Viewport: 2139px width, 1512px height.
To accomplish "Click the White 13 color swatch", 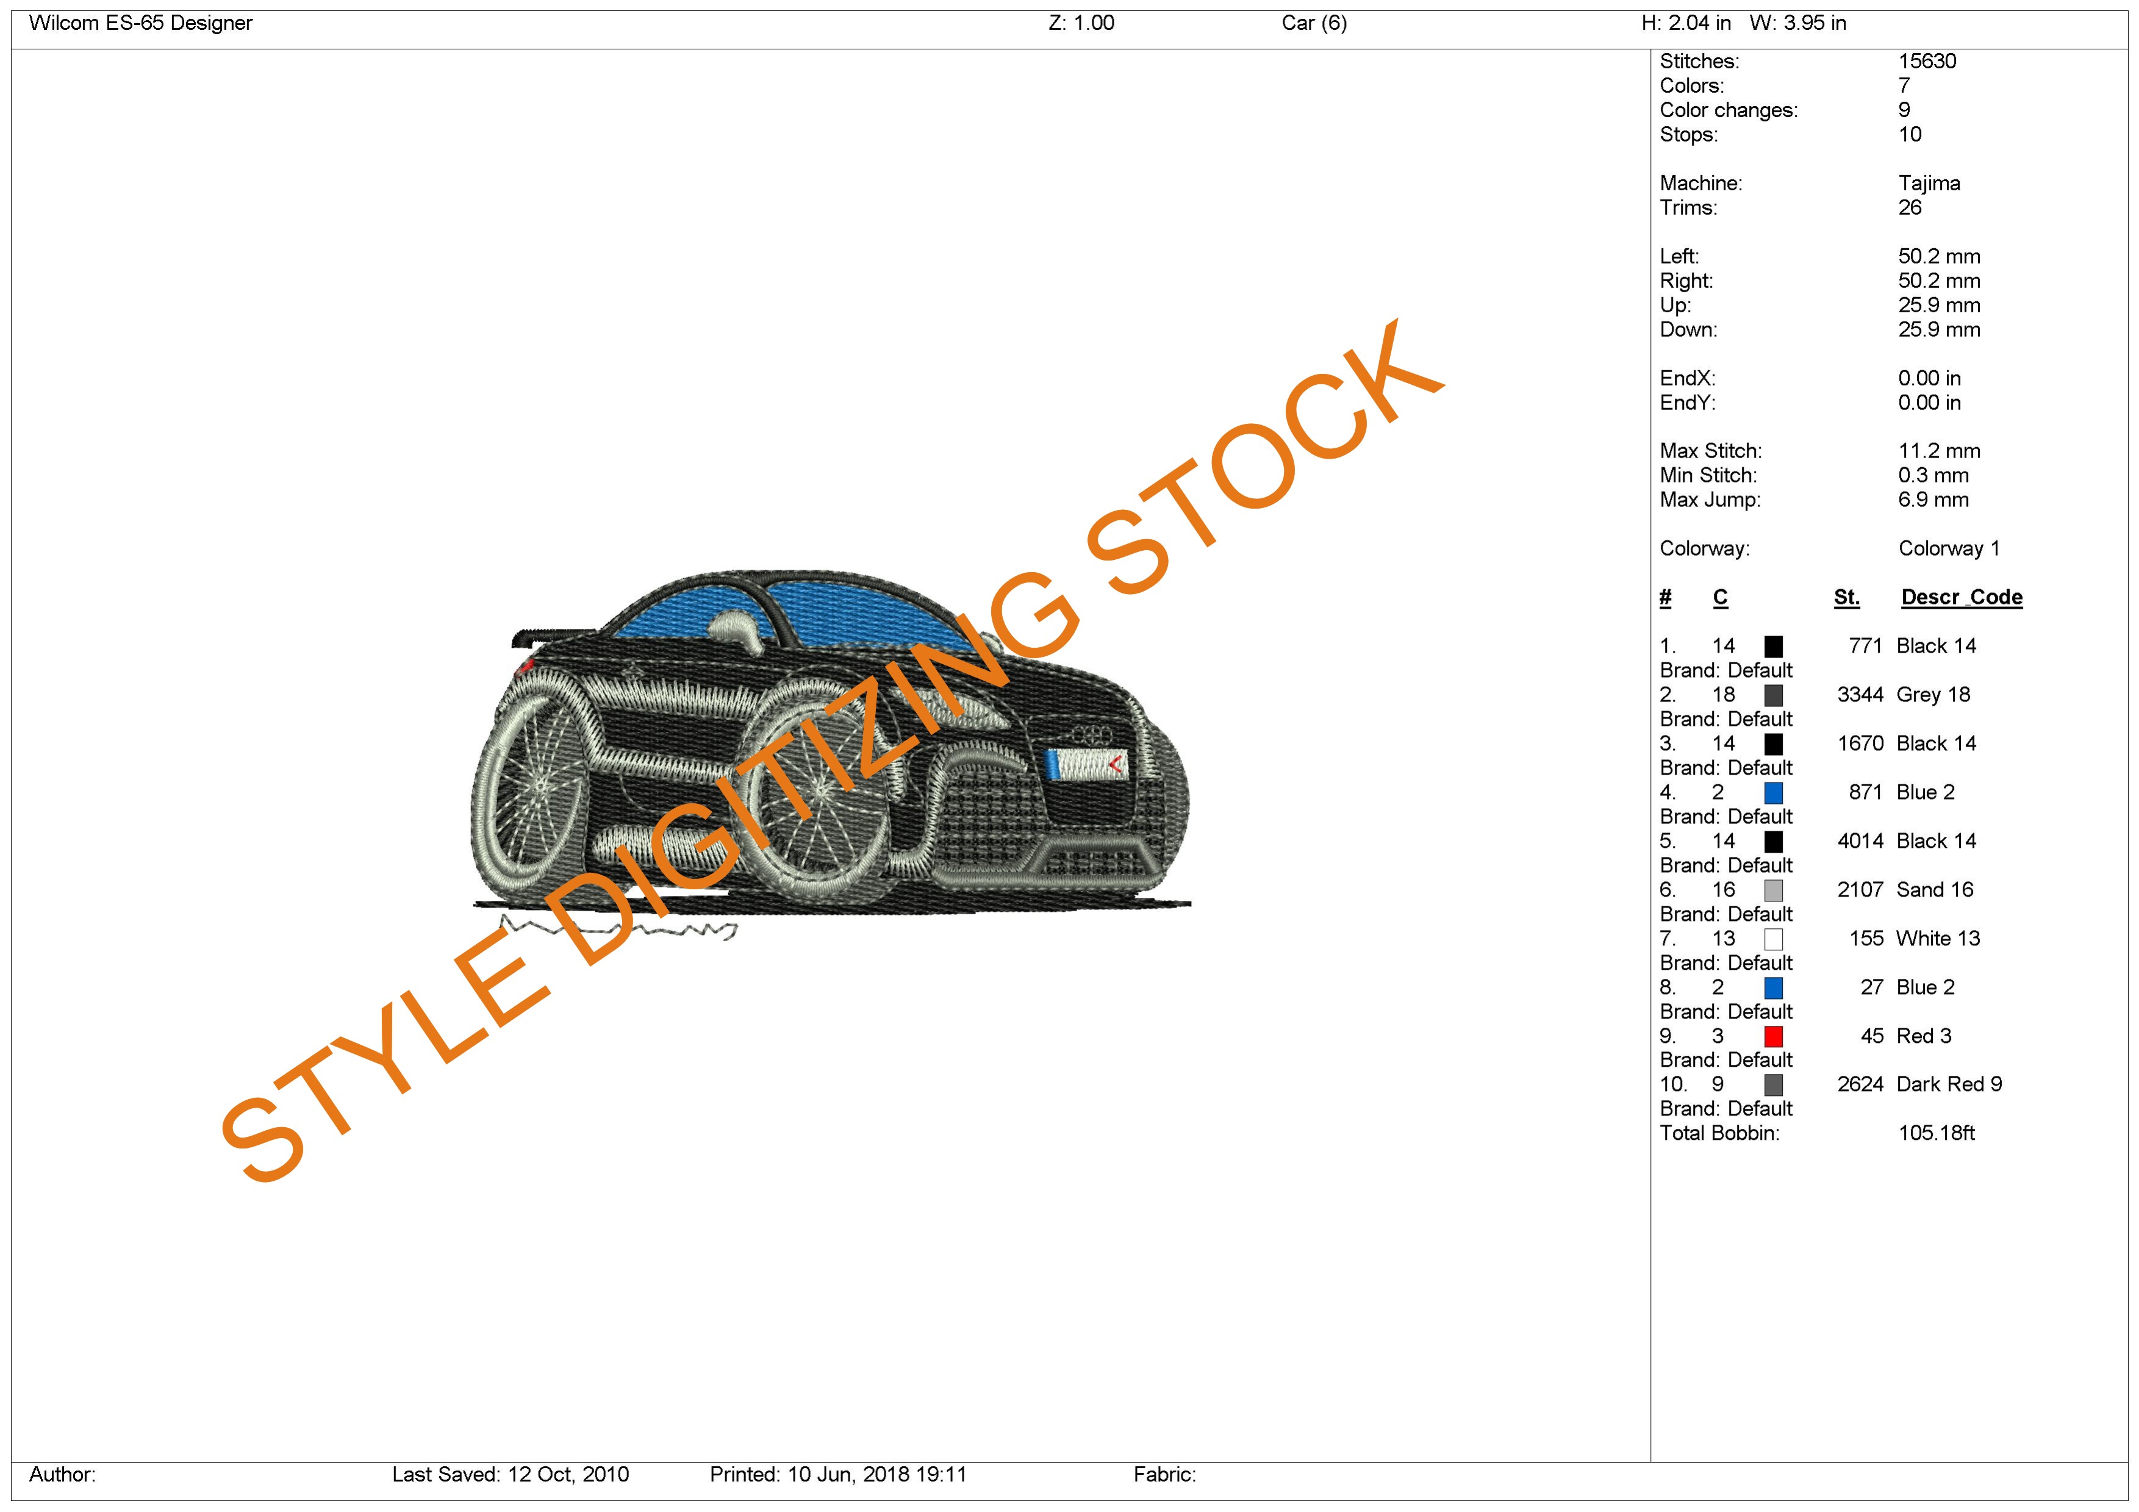I will point(1773,939).
